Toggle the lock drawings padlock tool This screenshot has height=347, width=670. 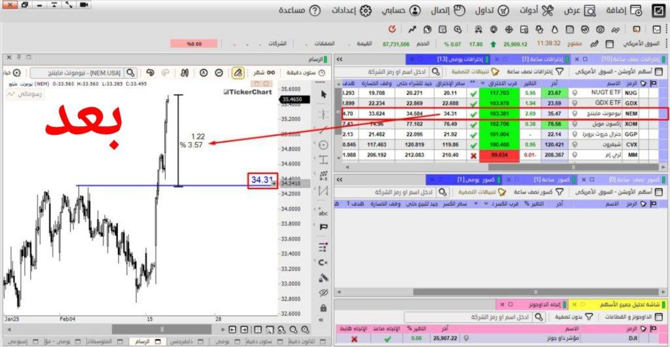[x=323, y=308]
